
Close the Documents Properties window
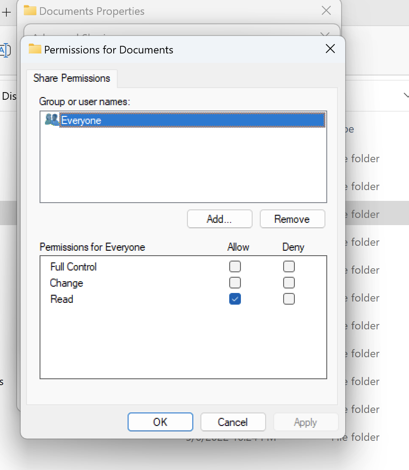pyautogui.click(x=326, y=10)
